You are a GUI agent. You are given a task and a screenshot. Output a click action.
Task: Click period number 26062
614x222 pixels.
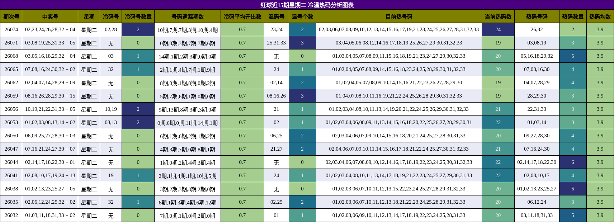click(11, 82)
